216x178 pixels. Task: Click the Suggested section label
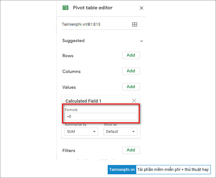73,41
